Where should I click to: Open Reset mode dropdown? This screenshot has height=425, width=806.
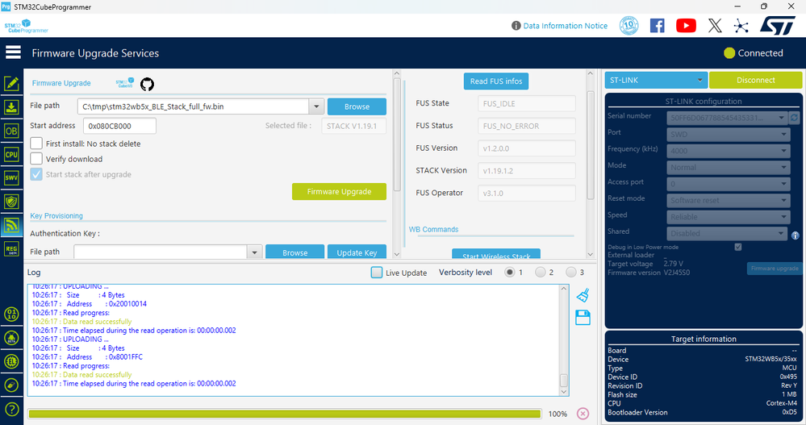click(x=728, y=200)
